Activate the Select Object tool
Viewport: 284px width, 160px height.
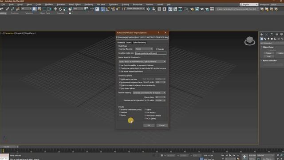point(35,9)
